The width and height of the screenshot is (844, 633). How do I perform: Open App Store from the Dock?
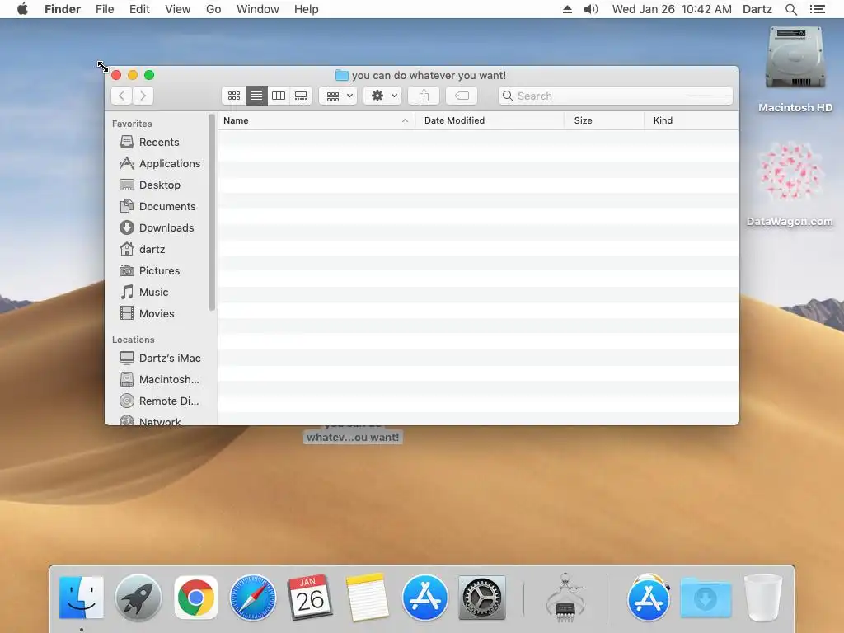click(x=424, y=598)
